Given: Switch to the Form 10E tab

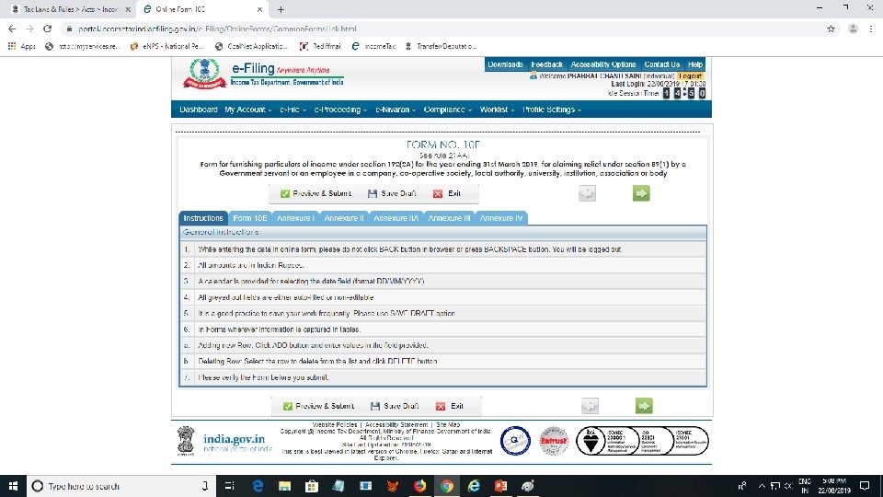Looking at the screenshot, I should (x=250, y=218).
